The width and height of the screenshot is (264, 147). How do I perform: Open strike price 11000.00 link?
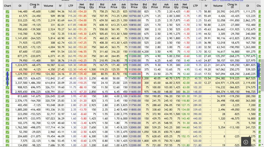point(135,38)
